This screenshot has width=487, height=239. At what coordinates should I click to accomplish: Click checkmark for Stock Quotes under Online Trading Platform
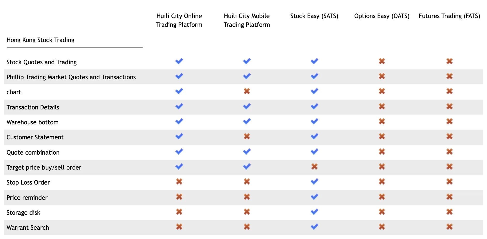(179, 61)
